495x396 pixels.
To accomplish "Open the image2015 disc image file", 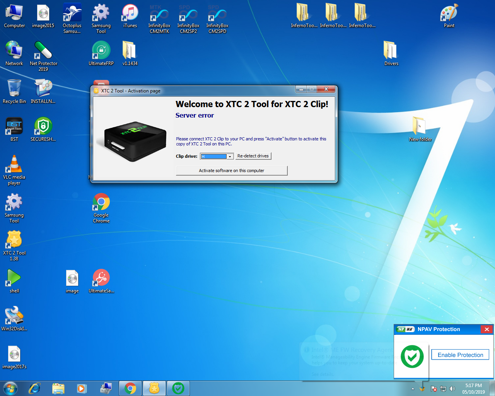I will click(x=43, y=16).
